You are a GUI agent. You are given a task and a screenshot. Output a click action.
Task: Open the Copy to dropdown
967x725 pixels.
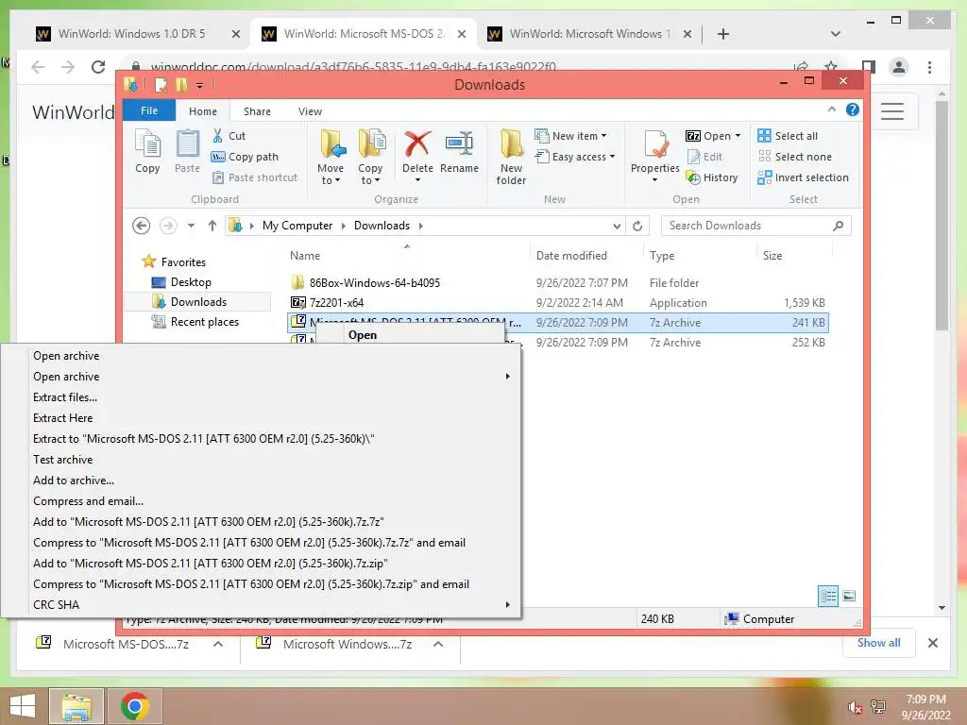pyautogui.click(x=370, y=158)
